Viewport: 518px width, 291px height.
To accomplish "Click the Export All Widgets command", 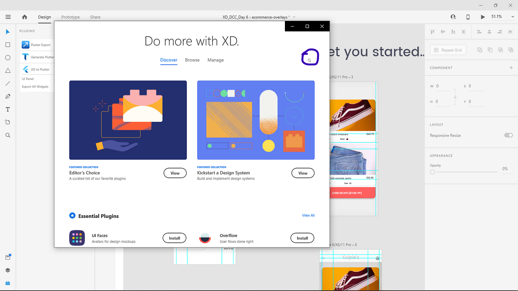I will coord(35,87).
